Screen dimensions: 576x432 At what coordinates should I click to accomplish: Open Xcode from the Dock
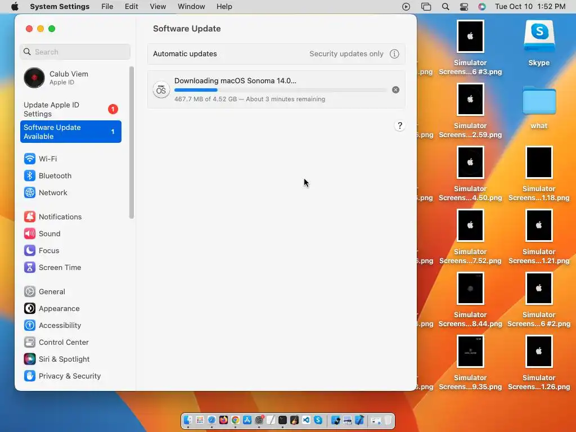(x=359, y=420)
